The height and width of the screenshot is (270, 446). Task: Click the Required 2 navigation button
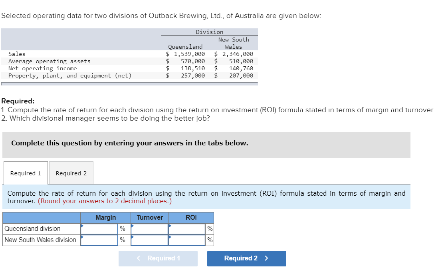point(246,258)
